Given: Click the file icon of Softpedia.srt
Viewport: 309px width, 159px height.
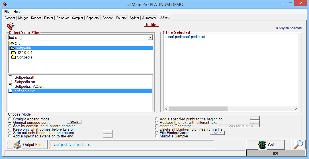Looking at the screenshot, I should click(11, 82).
